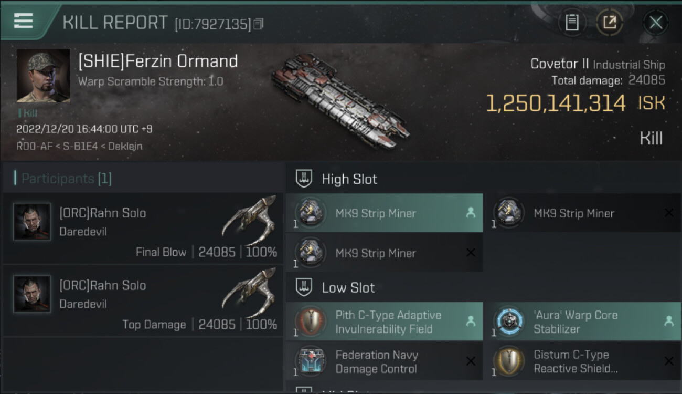
Task: Close the kill report window
Action: 655,23
